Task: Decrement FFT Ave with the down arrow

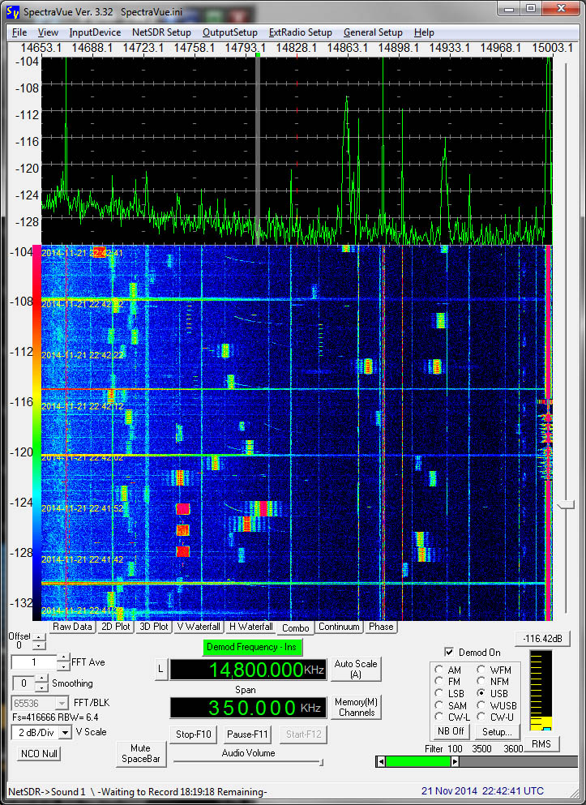Action: coord(62,666)
